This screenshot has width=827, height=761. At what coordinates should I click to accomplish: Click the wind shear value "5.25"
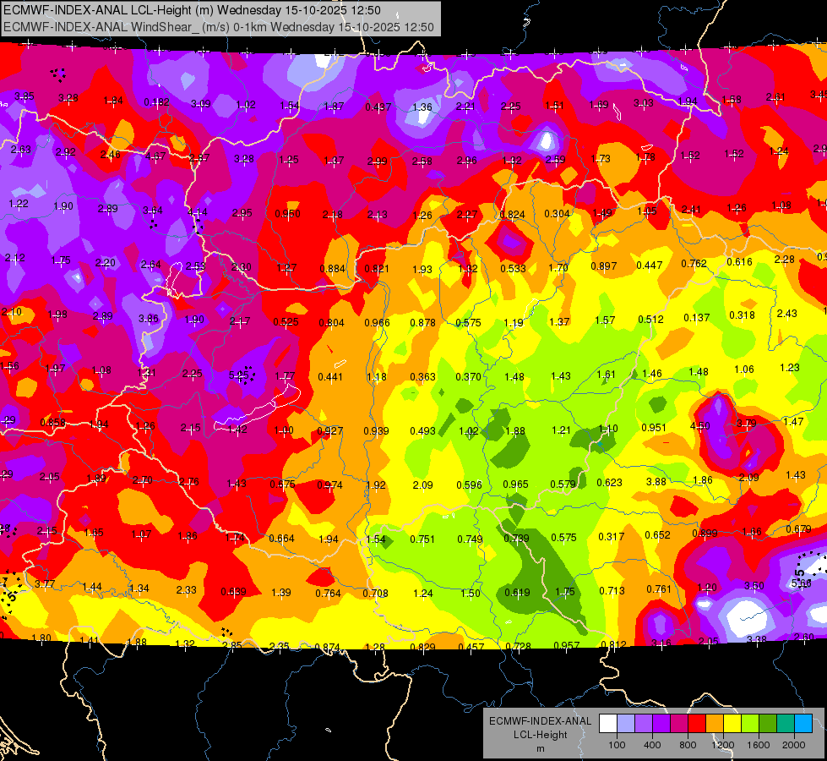pyautogui.click(x=239, y=375)
